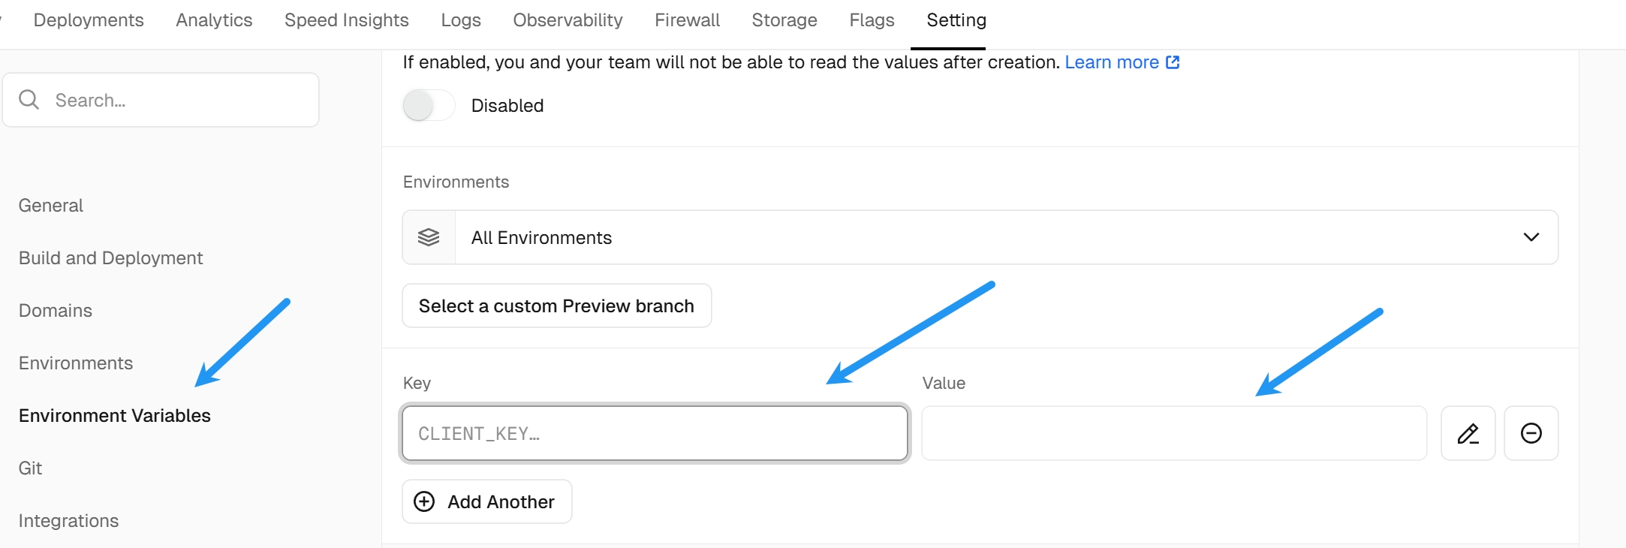Go to the Storage tab
Image resolution: width=1626 pixels, height=548 pixels.
point(784,20)
